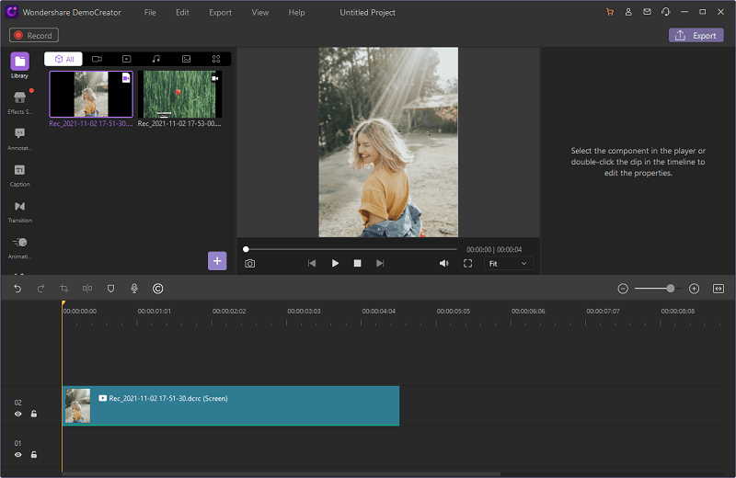
Task: Select the Rec_2021-11-02 17-53-00 library thumbnail
Action: click(179, 94)
